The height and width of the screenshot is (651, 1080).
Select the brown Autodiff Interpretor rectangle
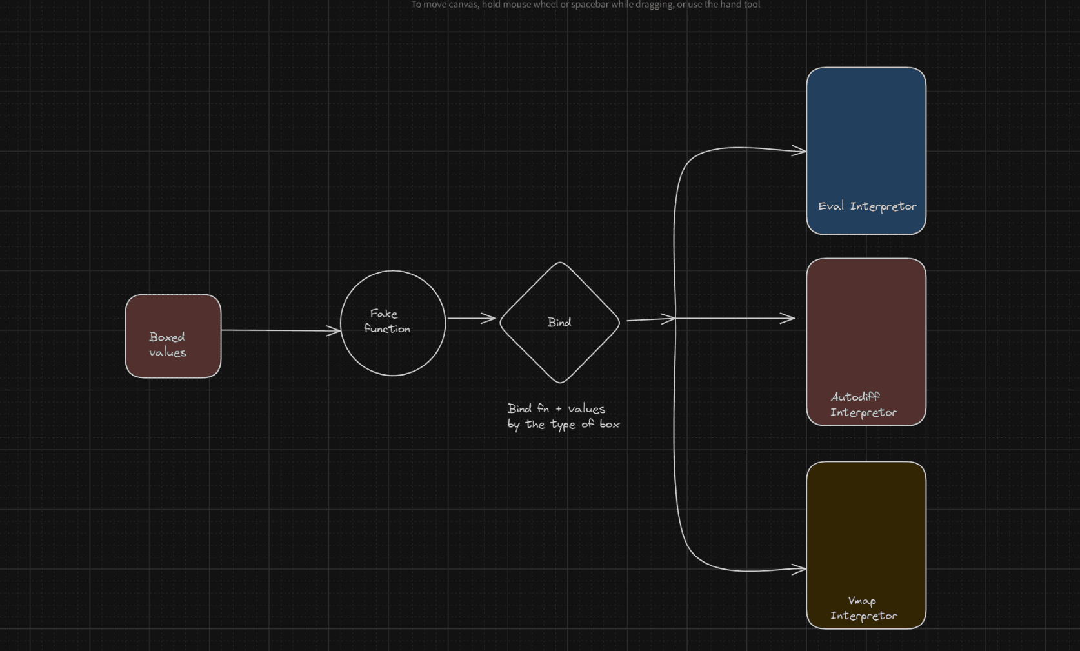click(866, 323)
